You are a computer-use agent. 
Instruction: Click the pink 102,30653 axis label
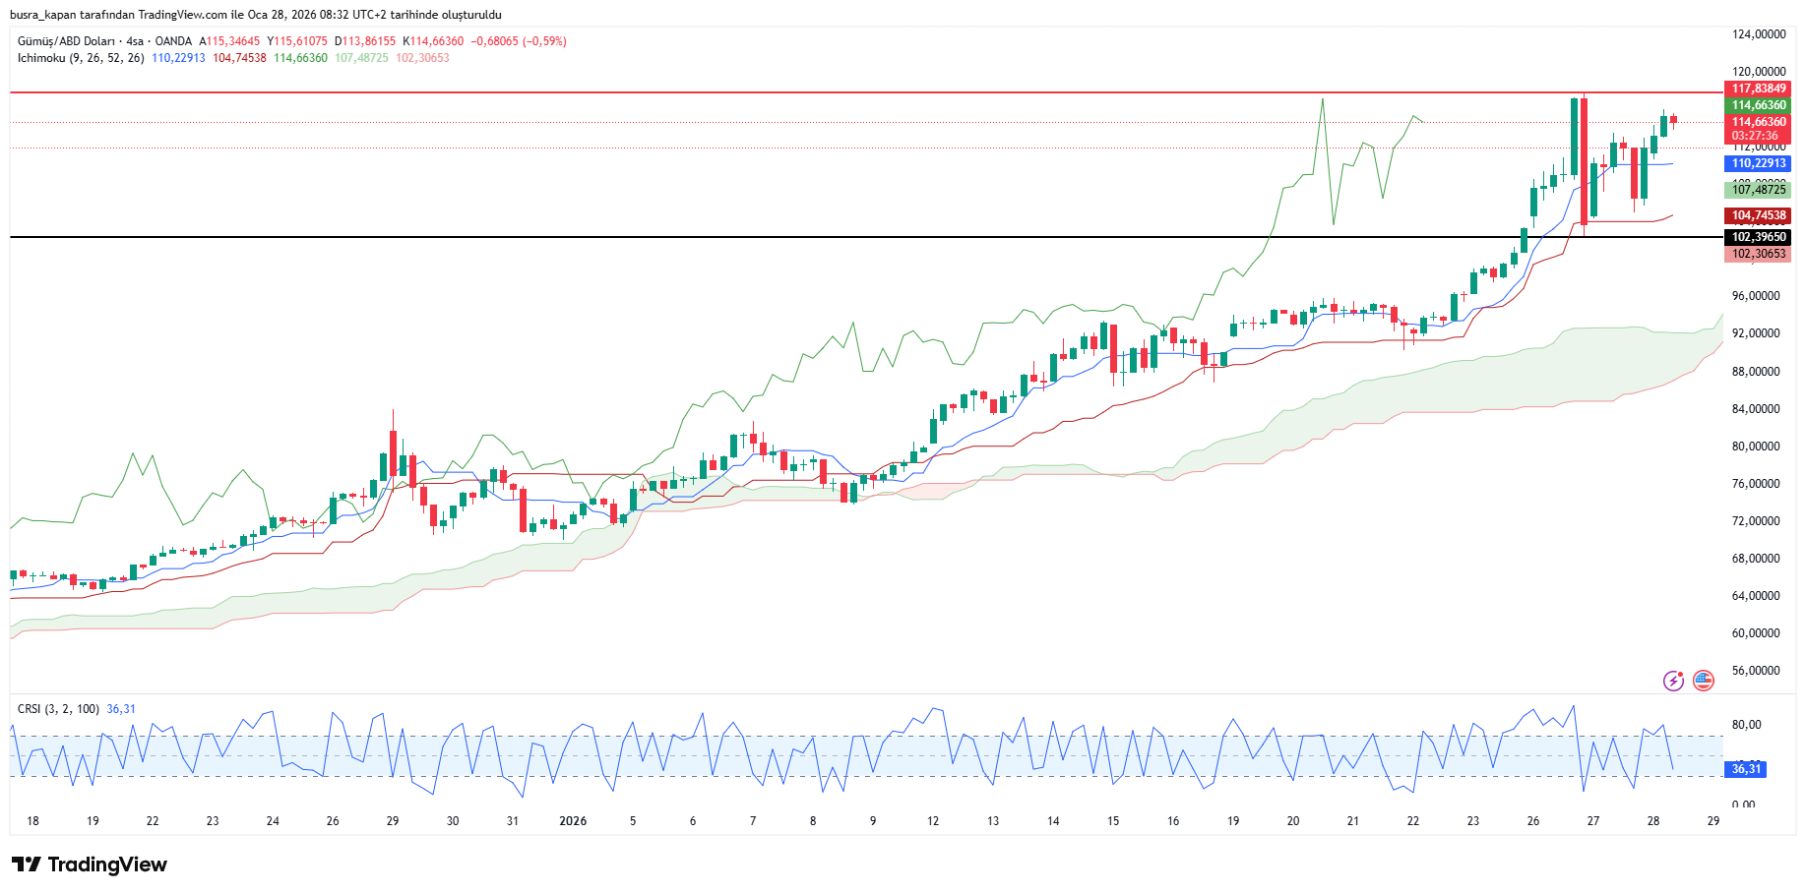(1758, 254)
